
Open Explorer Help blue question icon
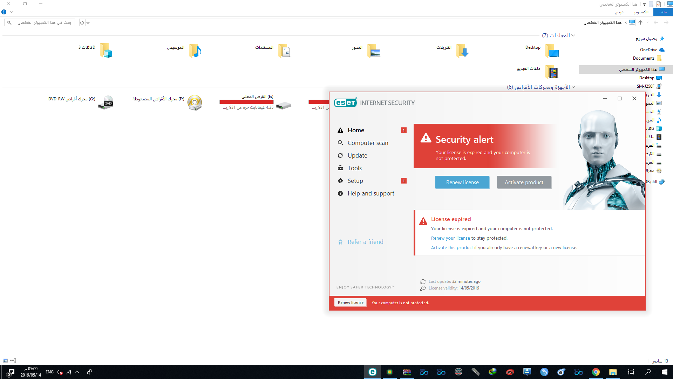(x=4, y=12)
